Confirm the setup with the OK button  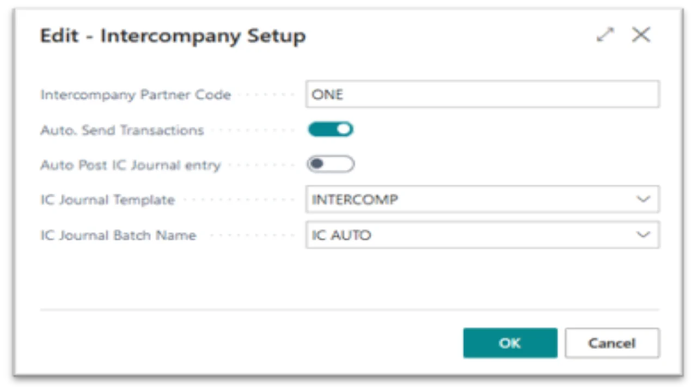coord(510,343)
